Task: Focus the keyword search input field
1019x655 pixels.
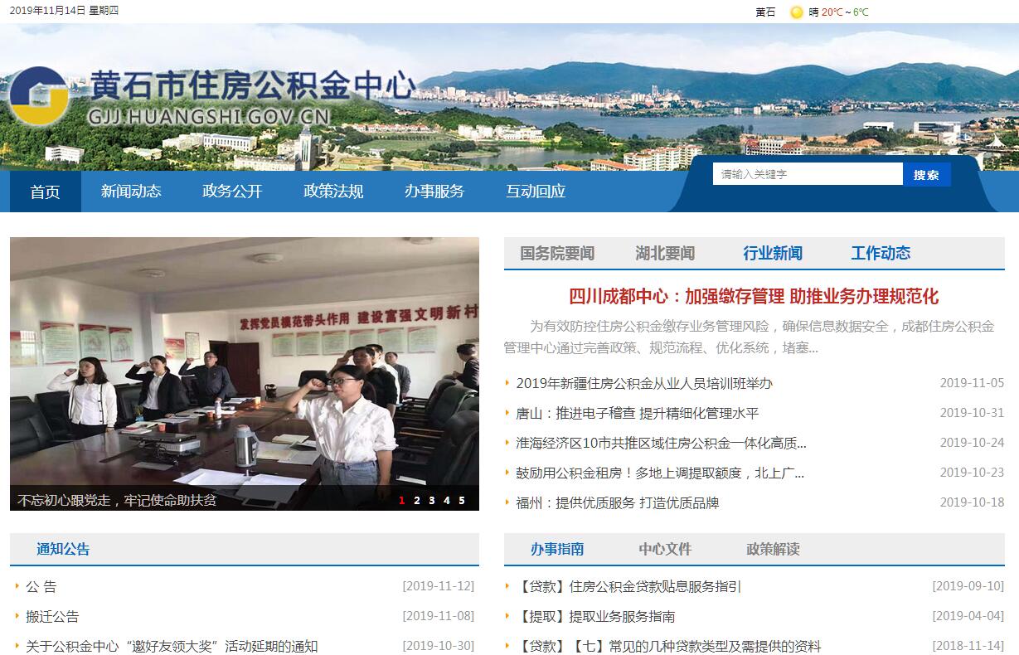Action: pyautogui.click(x=807, y=174)
